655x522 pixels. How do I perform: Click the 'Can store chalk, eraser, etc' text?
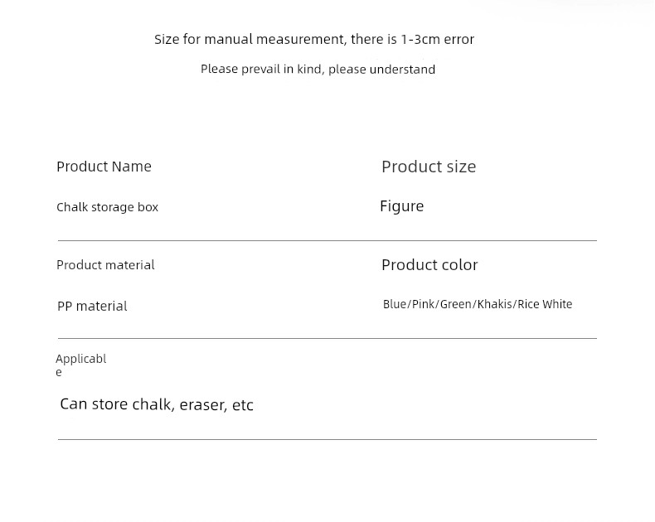[157, 404]
